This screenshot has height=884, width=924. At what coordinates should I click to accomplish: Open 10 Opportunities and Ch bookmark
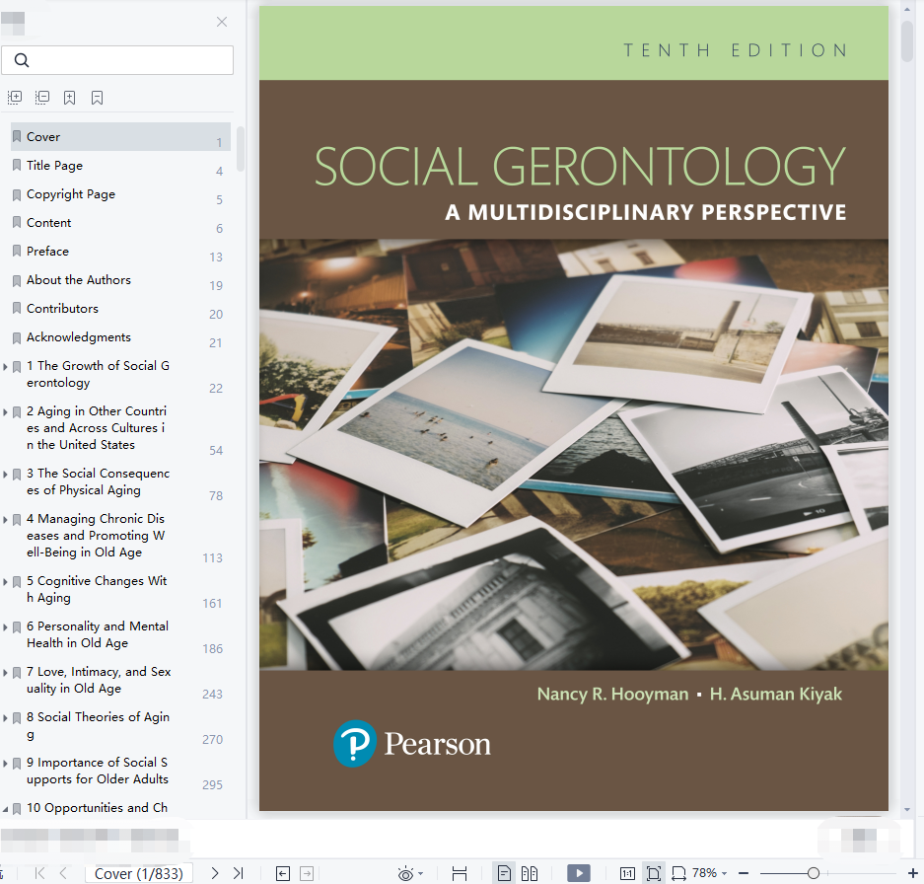click(97, 808)
